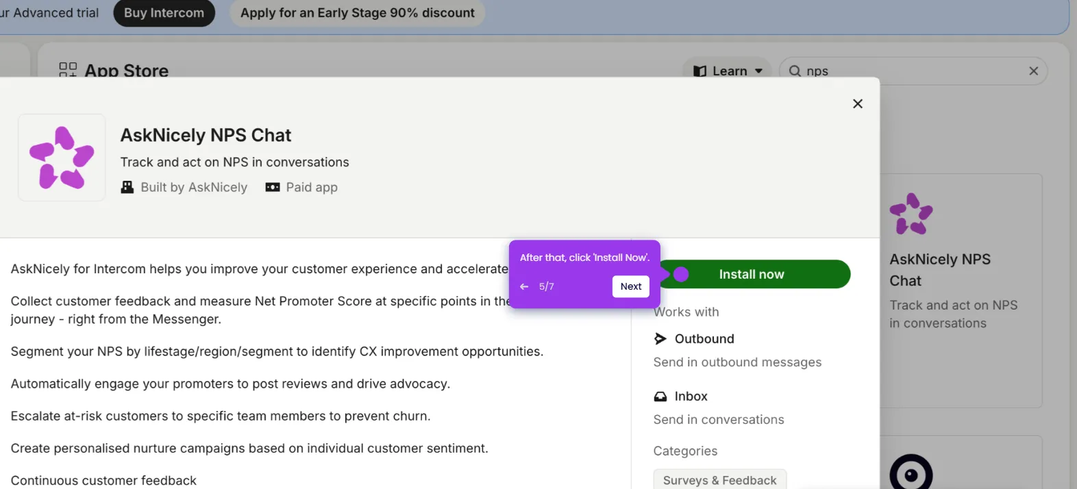Click the Surveys & Feedback category tag

[x=719, y=480]
